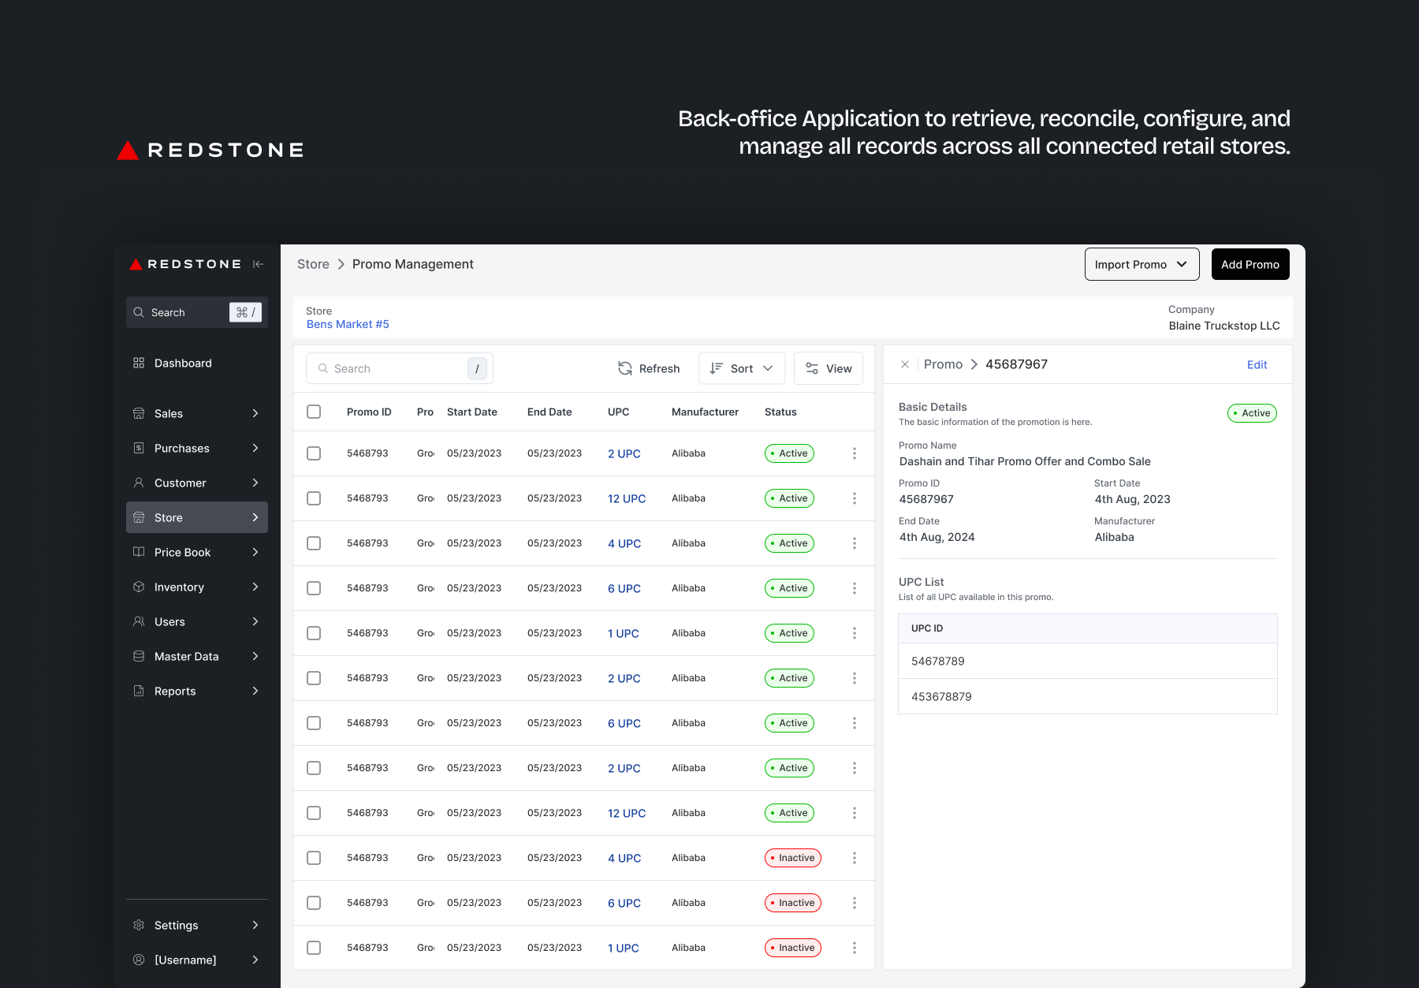Open the Bens Market #5 store link

(x=348, y=324)
